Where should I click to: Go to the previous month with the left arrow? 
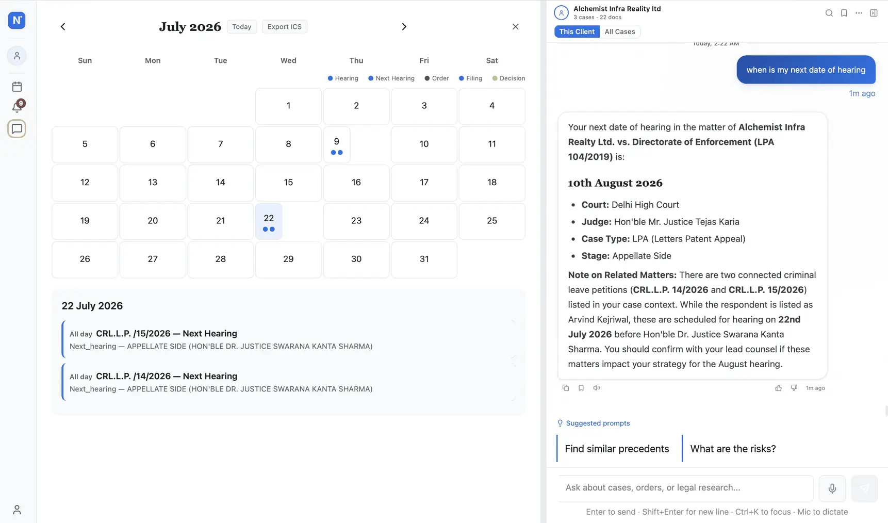(x=63, y=26)
